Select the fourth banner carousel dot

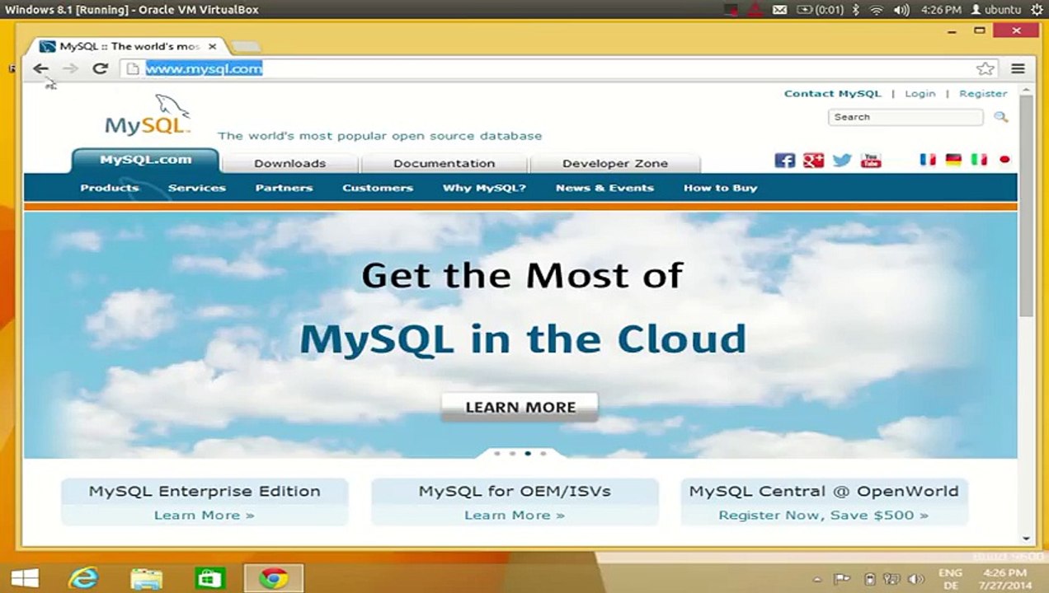click(x=543, y=453)
